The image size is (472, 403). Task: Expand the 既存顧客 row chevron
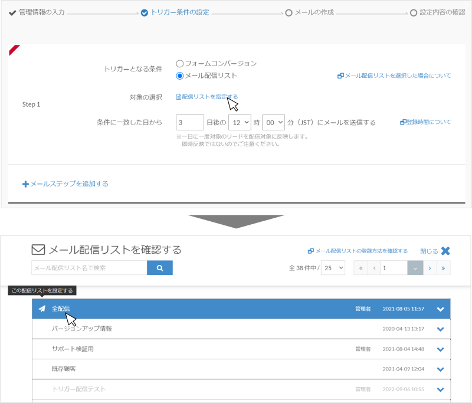(440, 369)
